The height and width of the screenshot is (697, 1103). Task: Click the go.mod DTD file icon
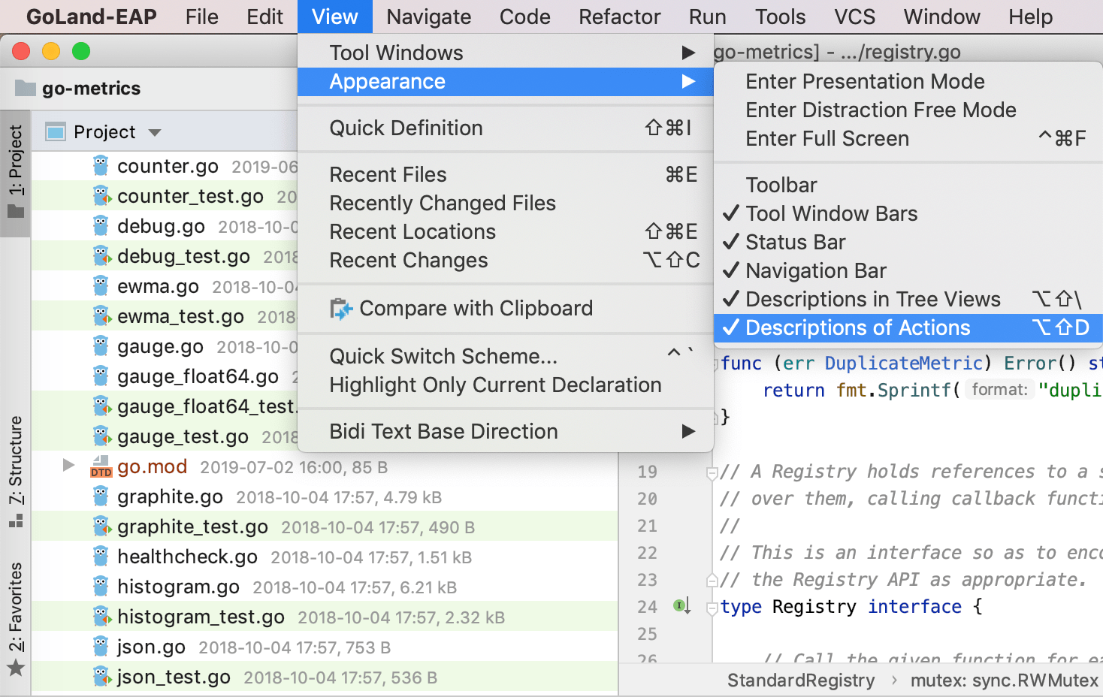coord(101,466)
